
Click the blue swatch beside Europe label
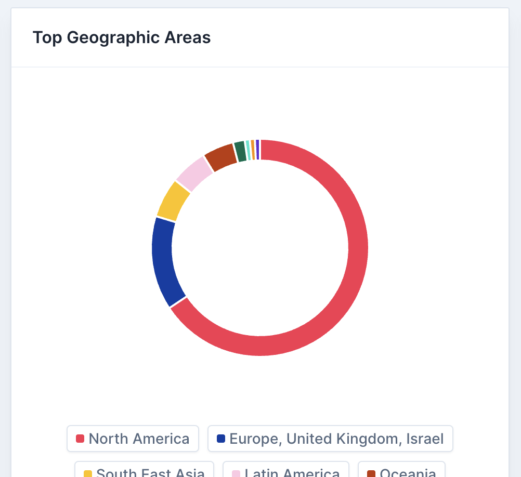click(221, 439)
